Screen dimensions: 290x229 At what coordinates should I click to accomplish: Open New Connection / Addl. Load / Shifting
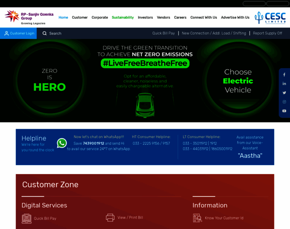(214, 33)
